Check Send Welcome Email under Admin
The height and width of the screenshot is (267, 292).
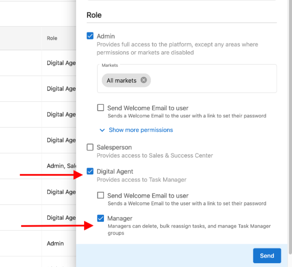pyautogui.click(x=100, y=108)
